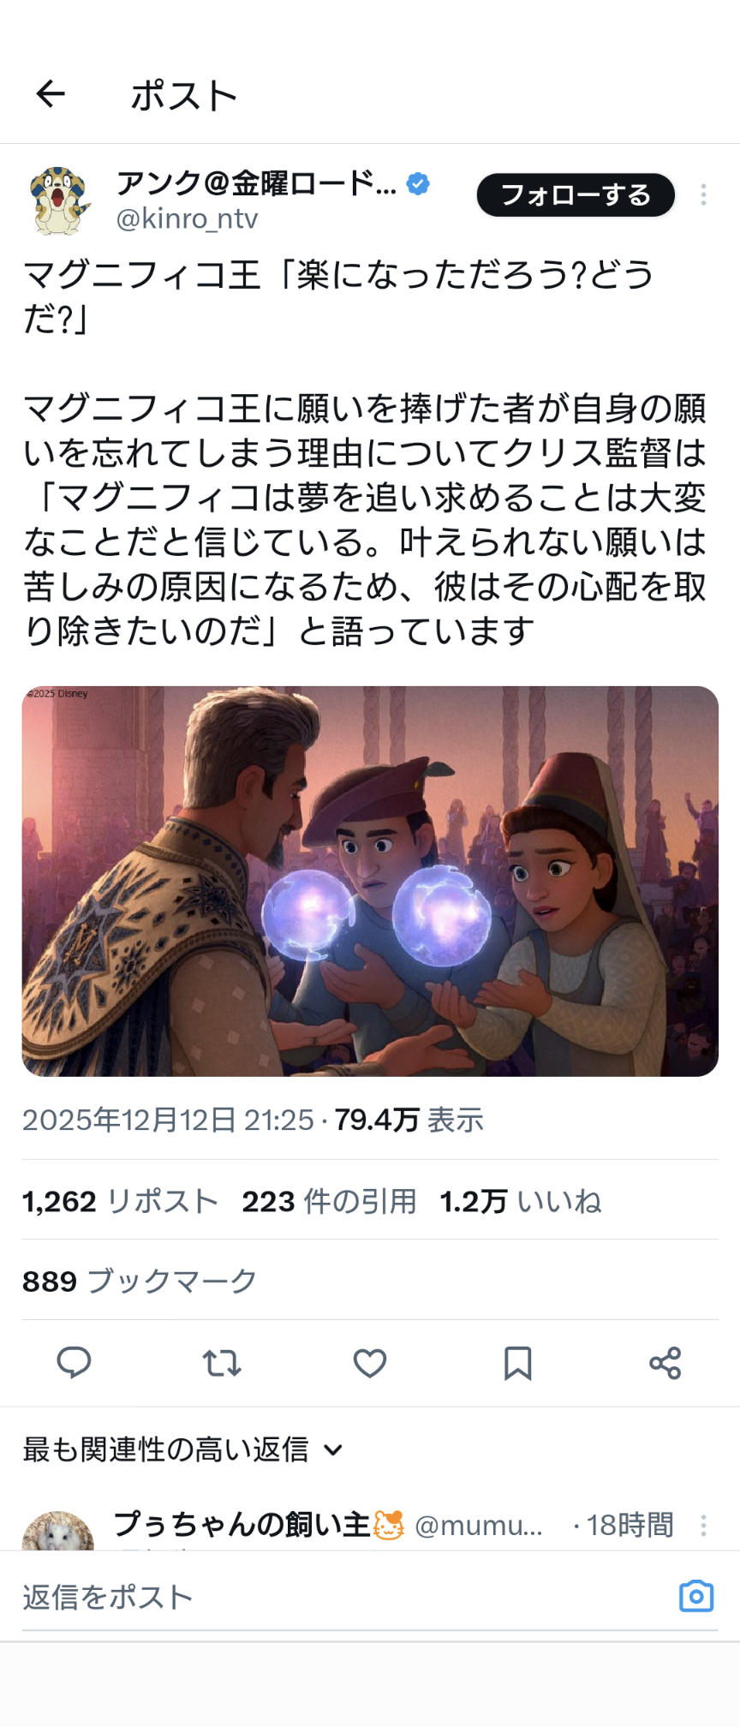This screenshot has height=1727, width=740.
Task: Open the three-dot menu beside フォローする
Action: pyautogui.click(x=703, y=195)
